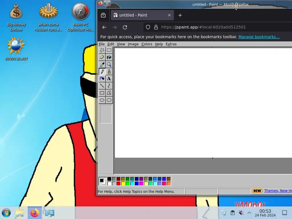Select the rectangular Select tool

(109, 50)
